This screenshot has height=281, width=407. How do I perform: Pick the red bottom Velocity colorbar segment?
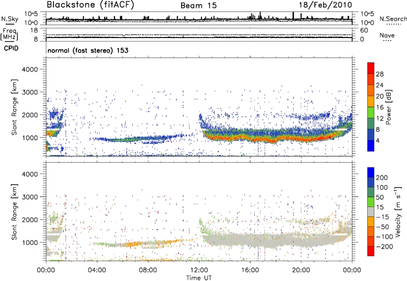coord(371,251)
